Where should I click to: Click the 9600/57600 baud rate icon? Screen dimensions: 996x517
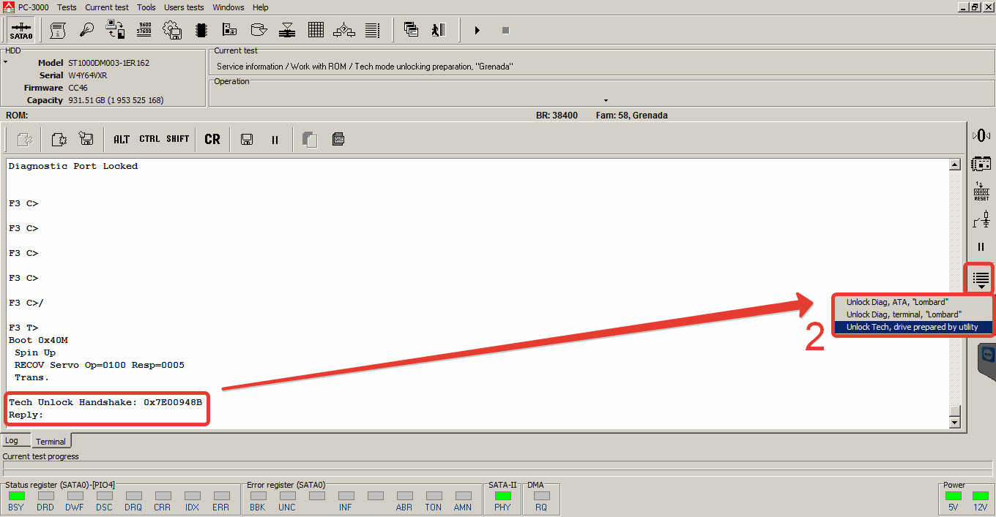coord(144,30)
